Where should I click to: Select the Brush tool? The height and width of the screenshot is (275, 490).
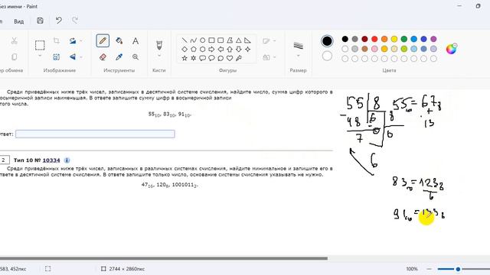point(159,45)
